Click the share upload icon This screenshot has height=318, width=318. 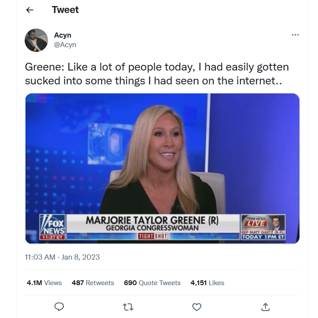coord(265,307)
